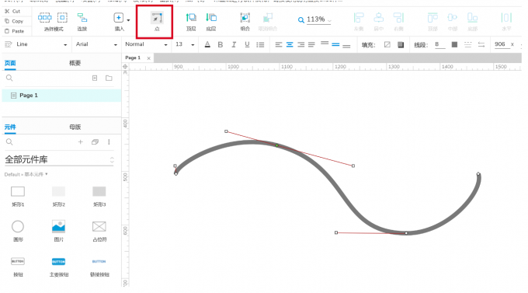Add a new page icon
The height and width of the screenshot is (293, 528).
click(x=95, y=78)
